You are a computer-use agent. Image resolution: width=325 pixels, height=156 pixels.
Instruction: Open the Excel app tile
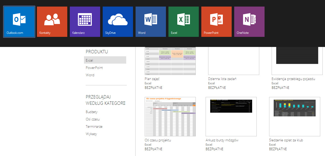click(x=184, y=22)
